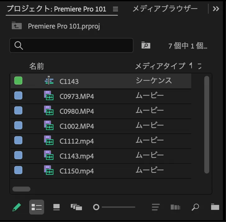This screenshot has width=226, height=222.
Task: Click the project search input field
Action: pyautogui.click(x=71, y=45)
